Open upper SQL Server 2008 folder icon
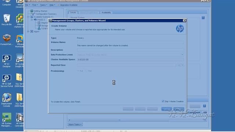Screen dimensions: 235x132 click(x=19, y=80)
